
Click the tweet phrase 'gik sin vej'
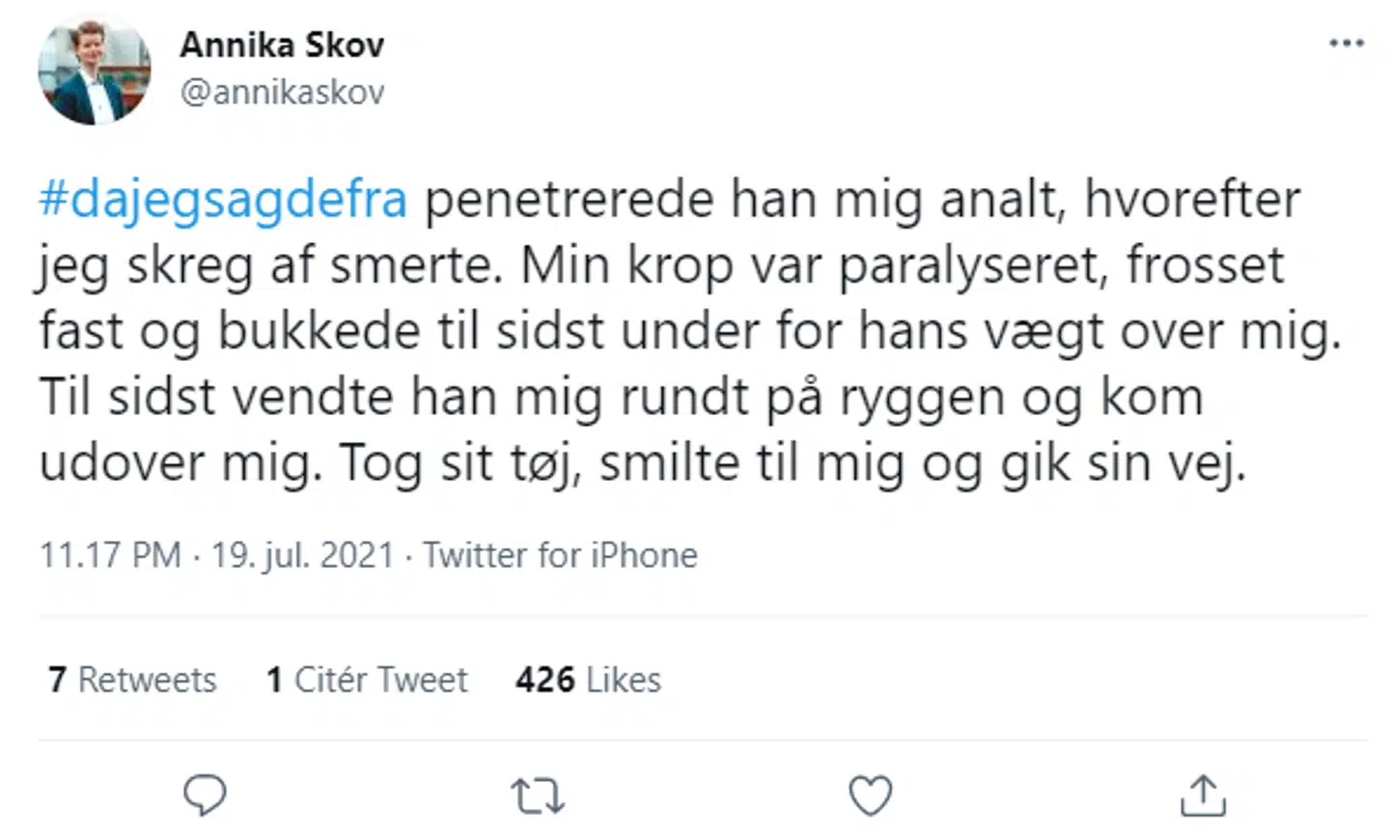[x=1123, y=464]
